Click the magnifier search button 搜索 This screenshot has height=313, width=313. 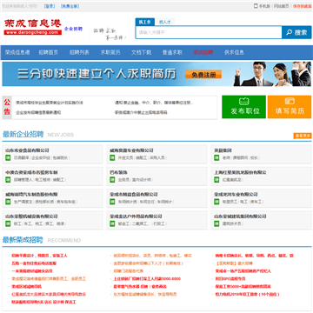click(x=296, y=32)
